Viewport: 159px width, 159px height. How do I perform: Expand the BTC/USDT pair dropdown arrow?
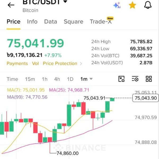(x=65, y=2)
